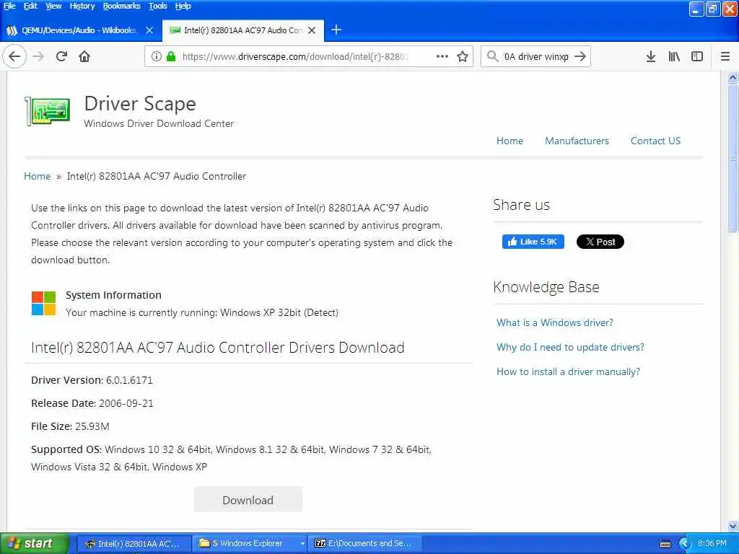This screenshot has height=554, width=739.
Task: Click the scrollbar up arrow
Action: coord(733,77)
